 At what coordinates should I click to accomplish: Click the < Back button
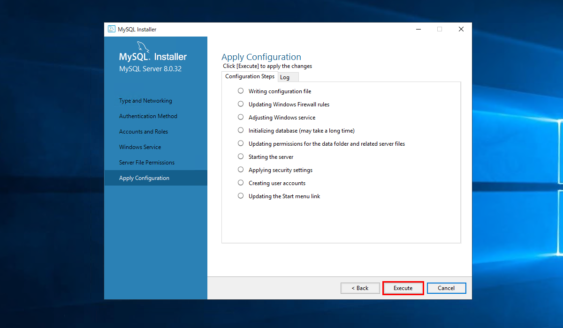(x=360, y=288)
